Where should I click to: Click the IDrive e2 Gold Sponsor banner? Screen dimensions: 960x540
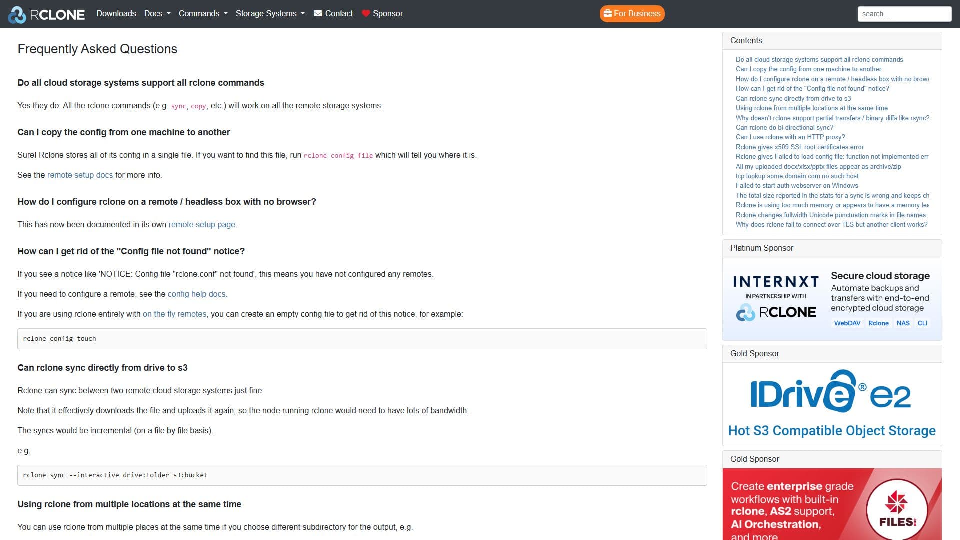coord(832,404)
